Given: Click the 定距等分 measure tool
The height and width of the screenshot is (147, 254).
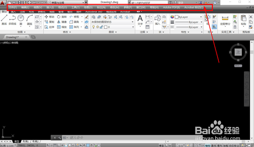Looking at the screenshot, I should (225, 21).
